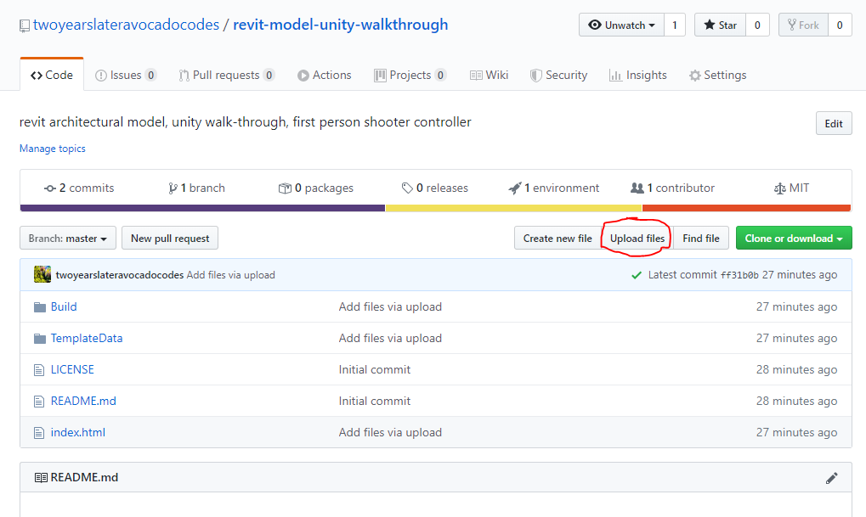This screenshot has height=517, width=866.
Task: Open the Security tab
Action: [x=558, y=75]
